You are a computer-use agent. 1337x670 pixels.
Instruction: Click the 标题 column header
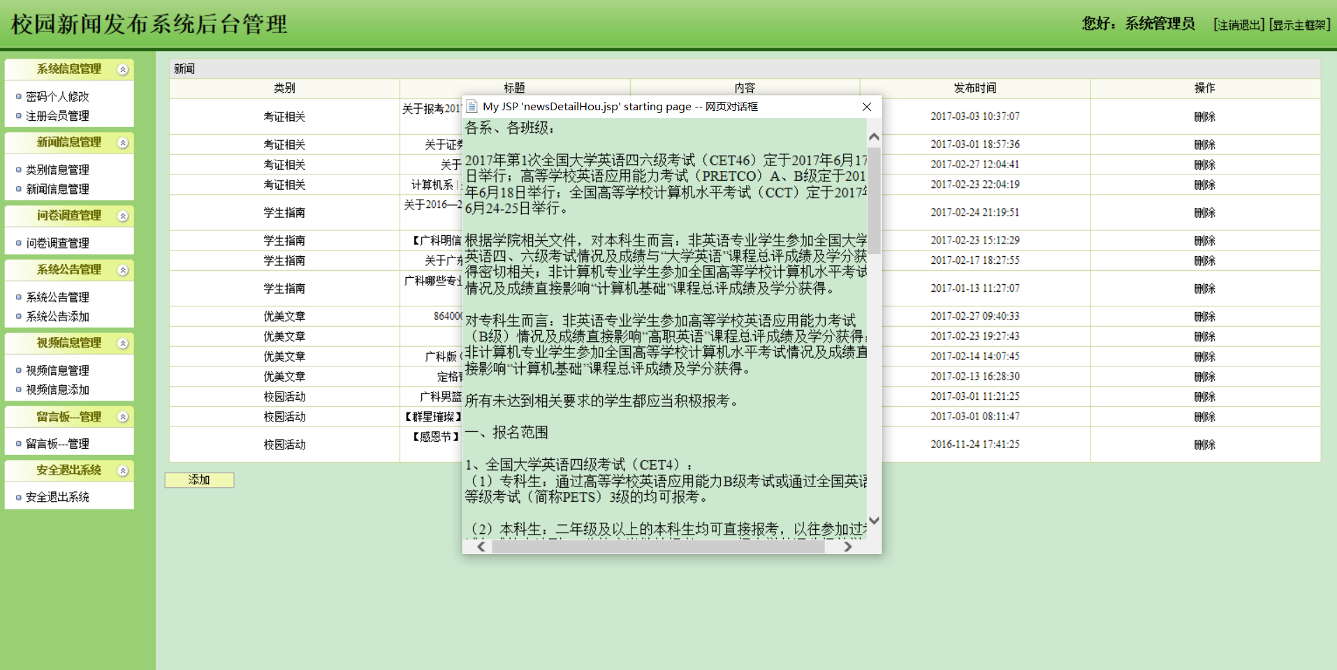coord(514,88)
